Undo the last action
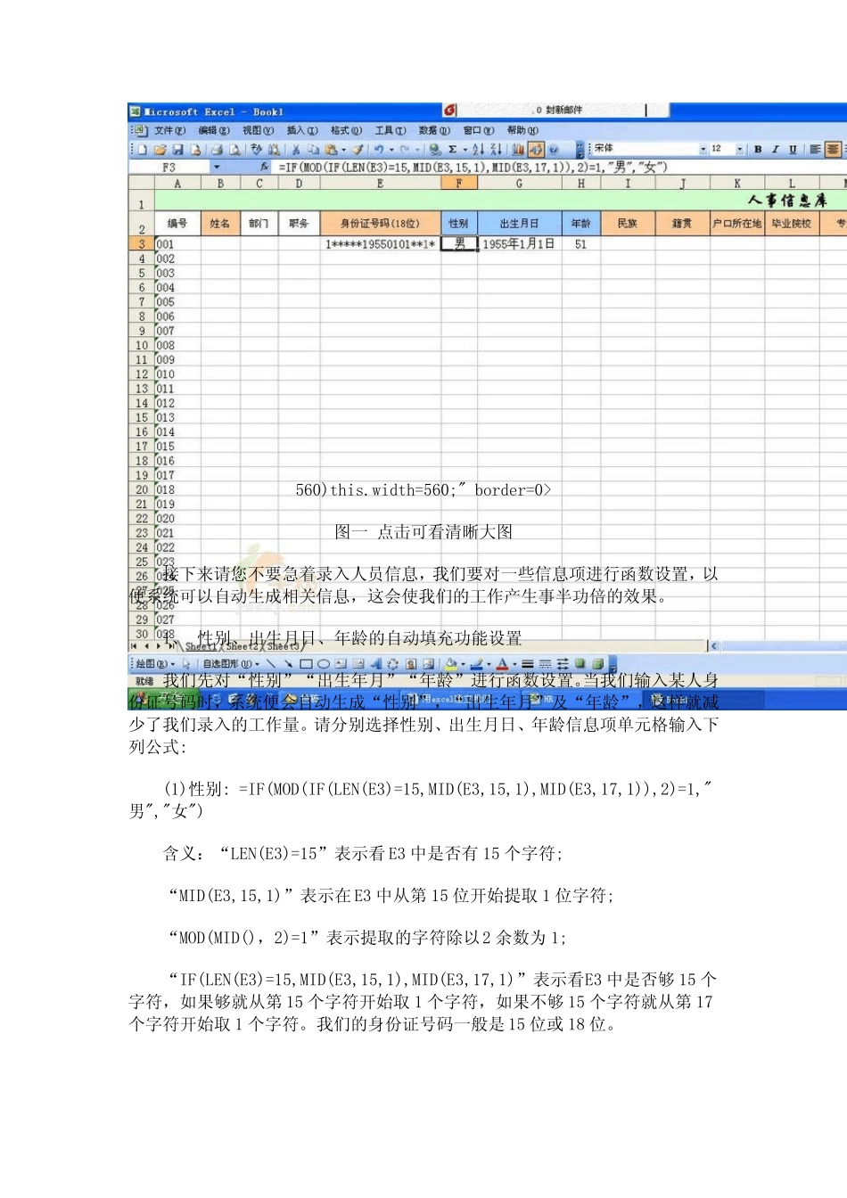Viewport: 847px width, 1198px height. (379, 149)
